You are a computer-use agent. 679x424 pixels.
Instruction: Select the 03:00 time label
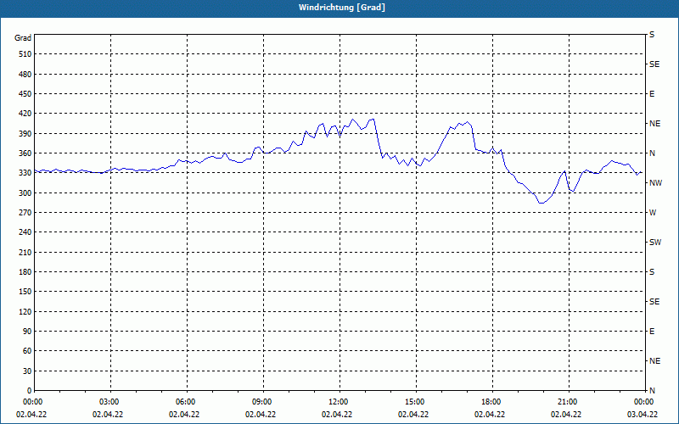[x=111, y=402]
